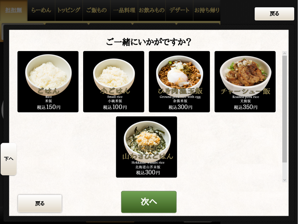The height and width of the screenshot is (224, 298).
Task: Open the 担担麺 tab
Action: (14, 10)
